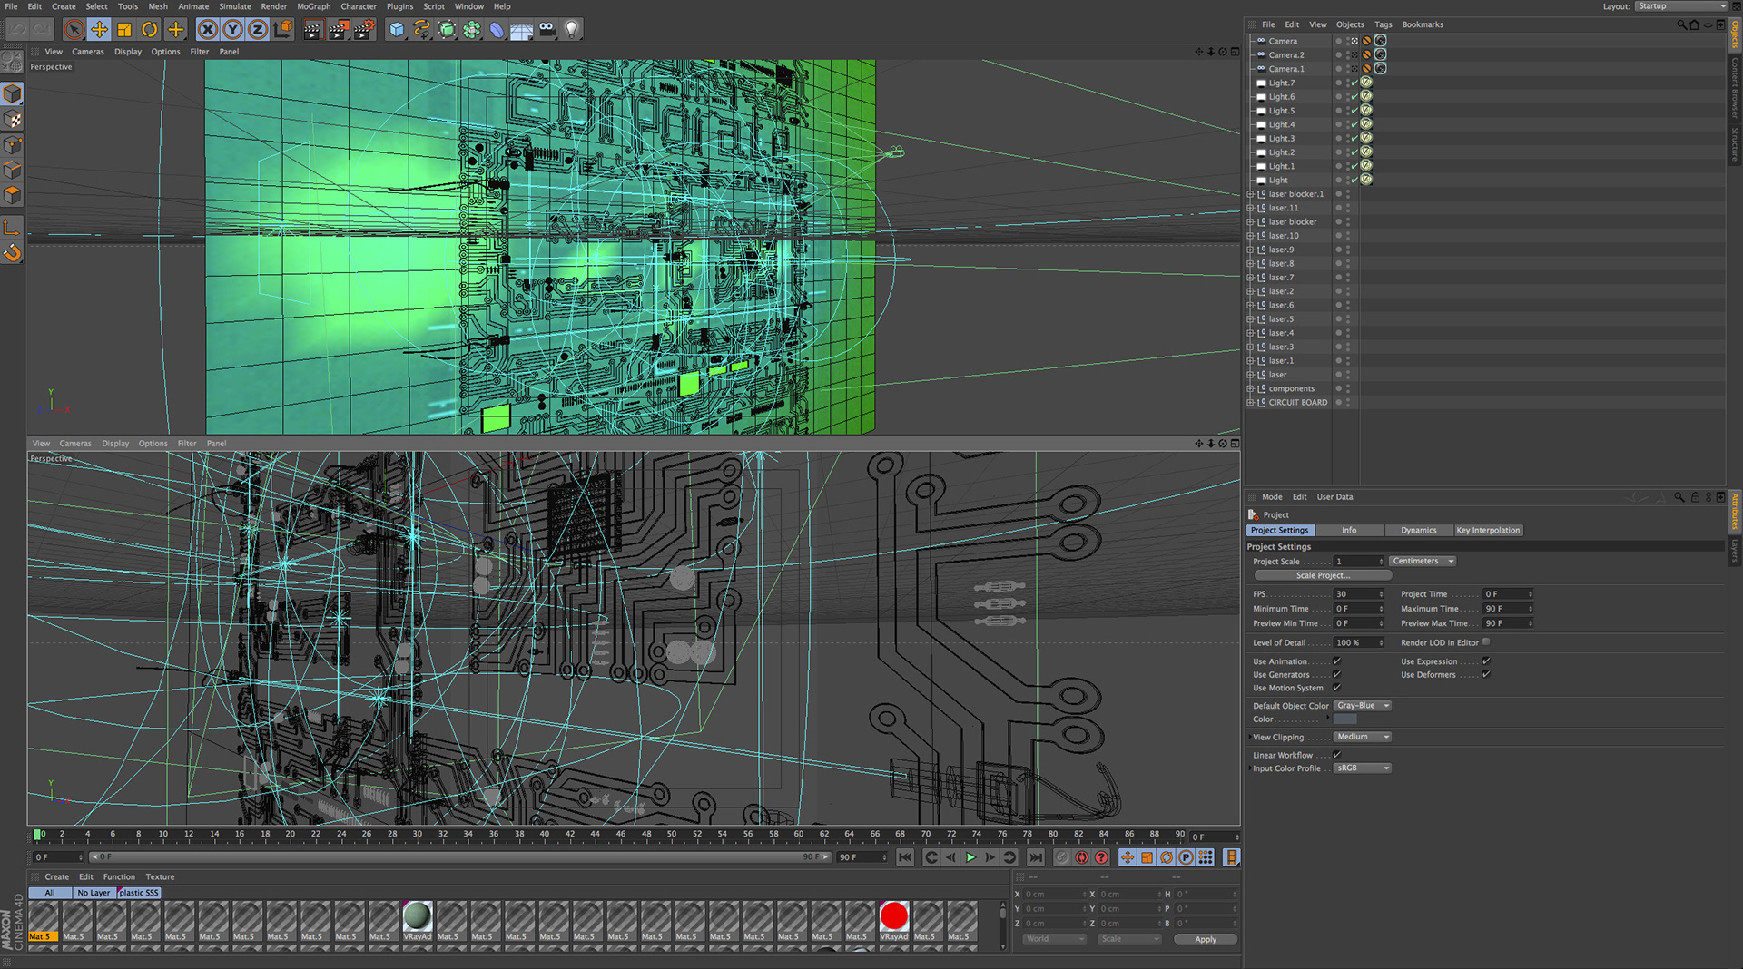1743x969 pixels.
Task: Uncheck Use Animation checkbox
Action: click(x=1336, y=661)
